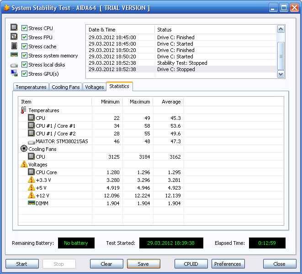The height and width of the screenshot is (274, 302).
Task: Click the Minimum column header
Action: (x=107, y=102)
